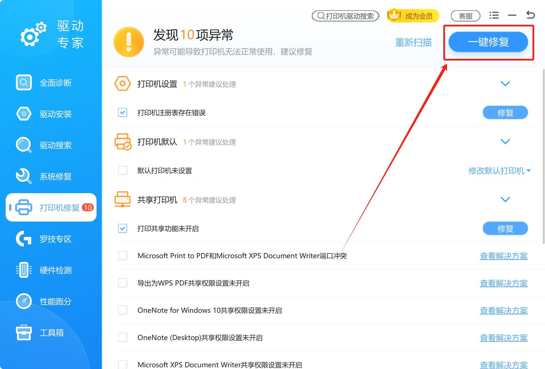Image resolution: width=545 pixels, height=369 pixels.
Task: Switch to 系统修复 tools
Action: tap(56, 176)
